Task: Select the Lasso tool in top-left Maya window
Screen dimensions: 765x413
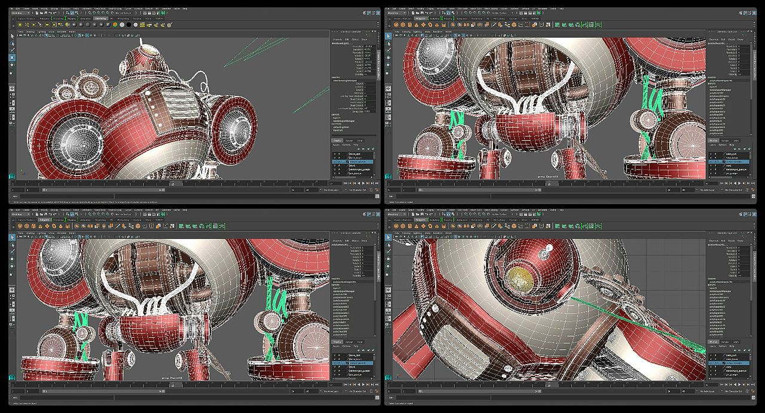Action: pyautogui.click(x=12, y=43)
